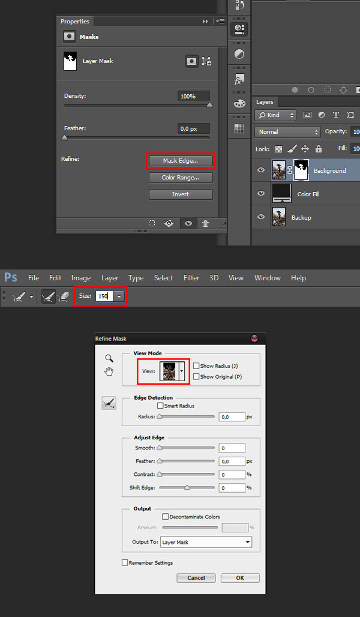Open the View mode dropdown
The image size is (360, 617).
point(181,372)
